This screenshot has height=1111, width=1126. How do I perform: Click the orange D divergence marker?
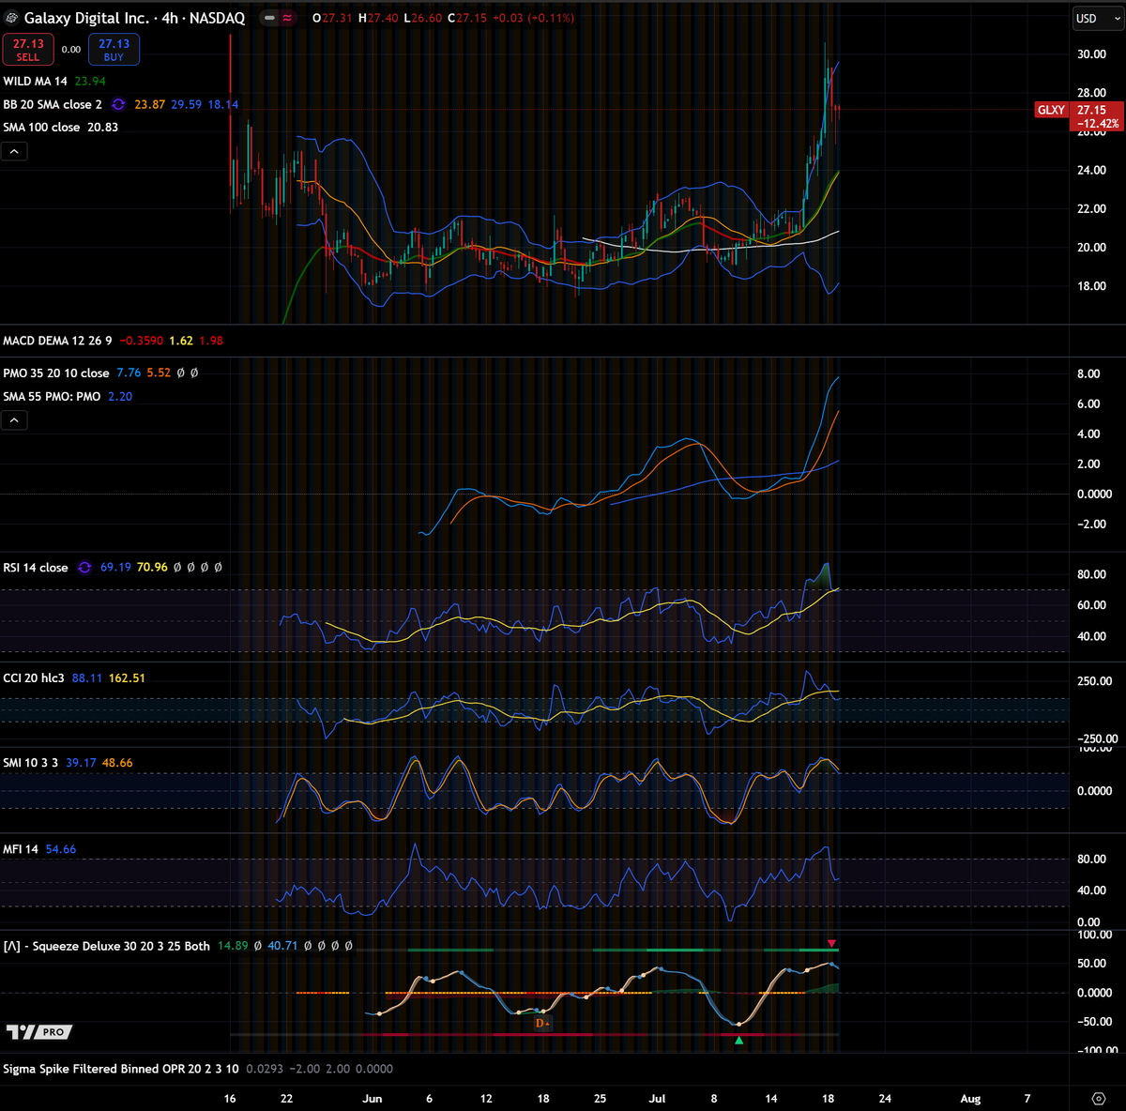(x=542, y=1023)
